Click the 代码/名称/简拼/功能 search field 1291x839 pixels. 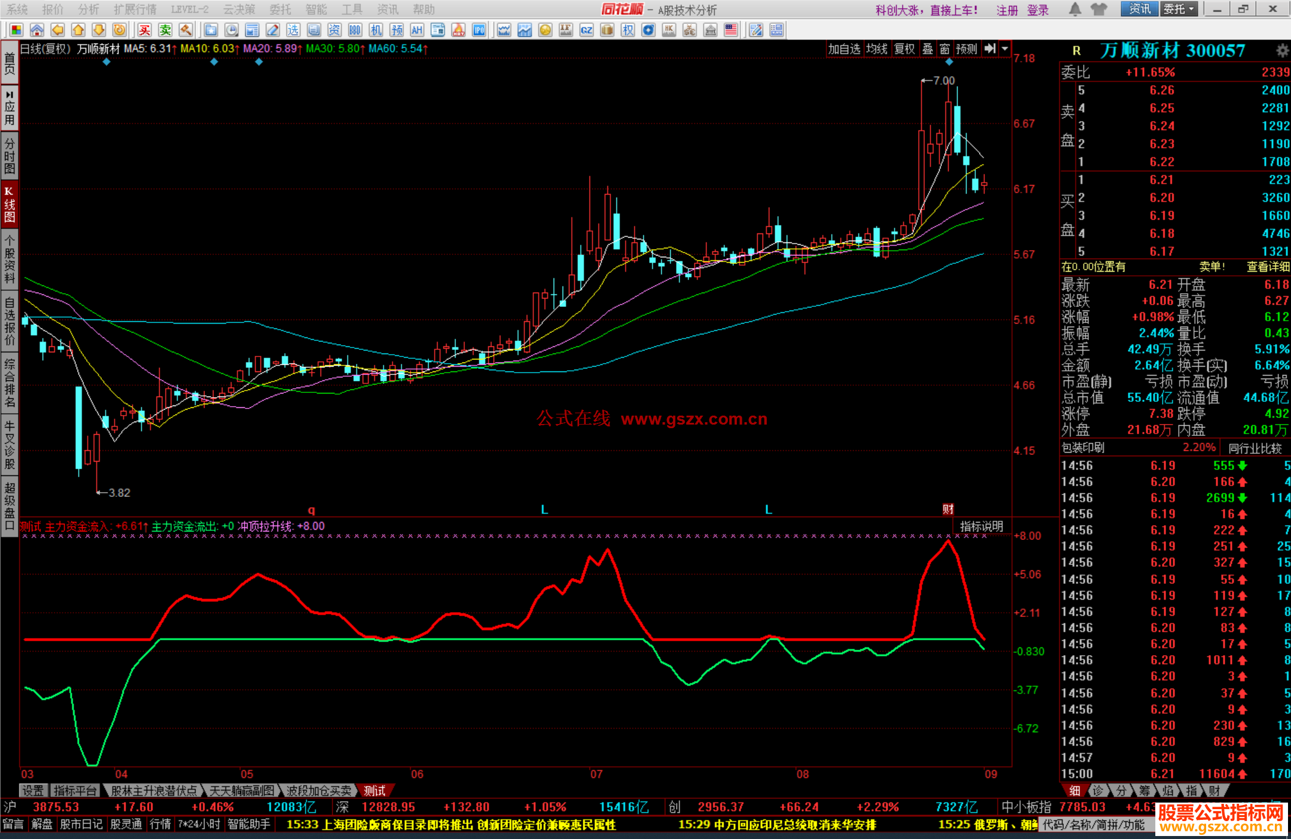(1093, 825)
